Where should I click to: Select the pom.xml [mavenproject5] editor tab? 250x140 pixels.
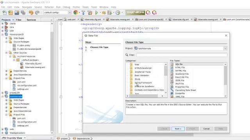(x=151, y=19)
